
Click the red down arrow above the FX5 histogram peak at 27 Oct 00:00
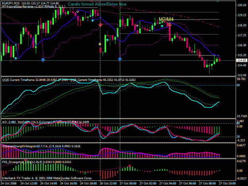tap(130, 166)
